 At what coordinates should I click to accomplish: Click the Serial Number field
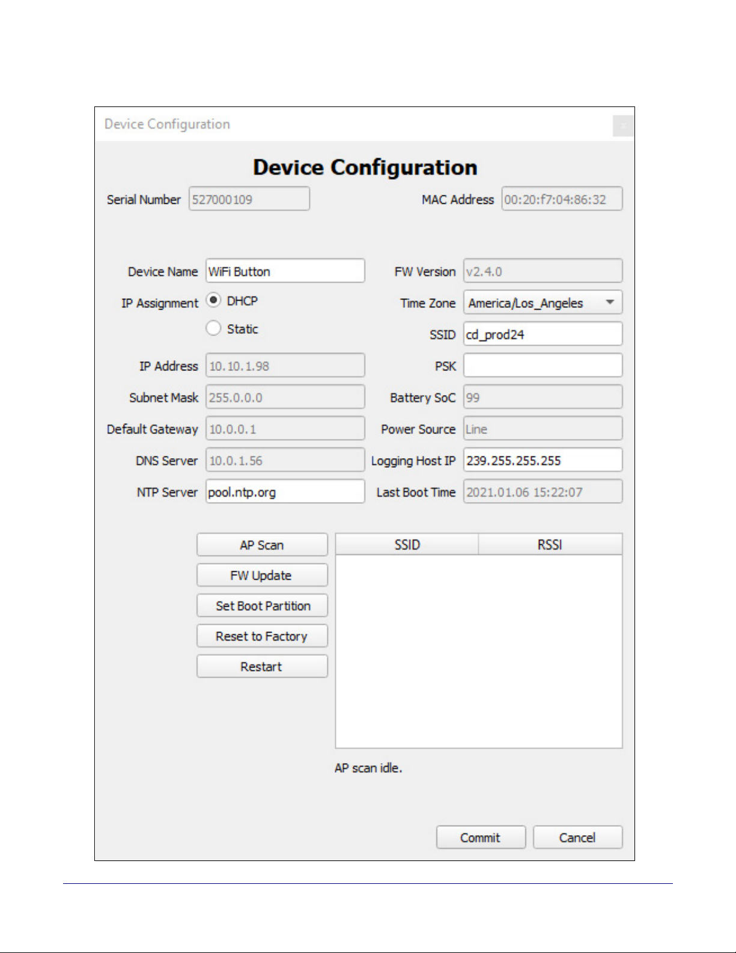coord(249,199)
